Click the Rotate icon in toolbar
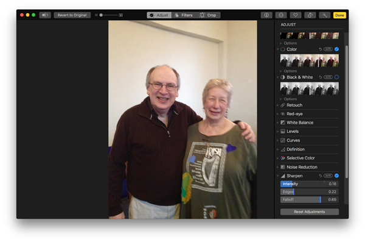The width and height of the screenshot is (365, 242). pyautogui.click(x=310, y=15)
